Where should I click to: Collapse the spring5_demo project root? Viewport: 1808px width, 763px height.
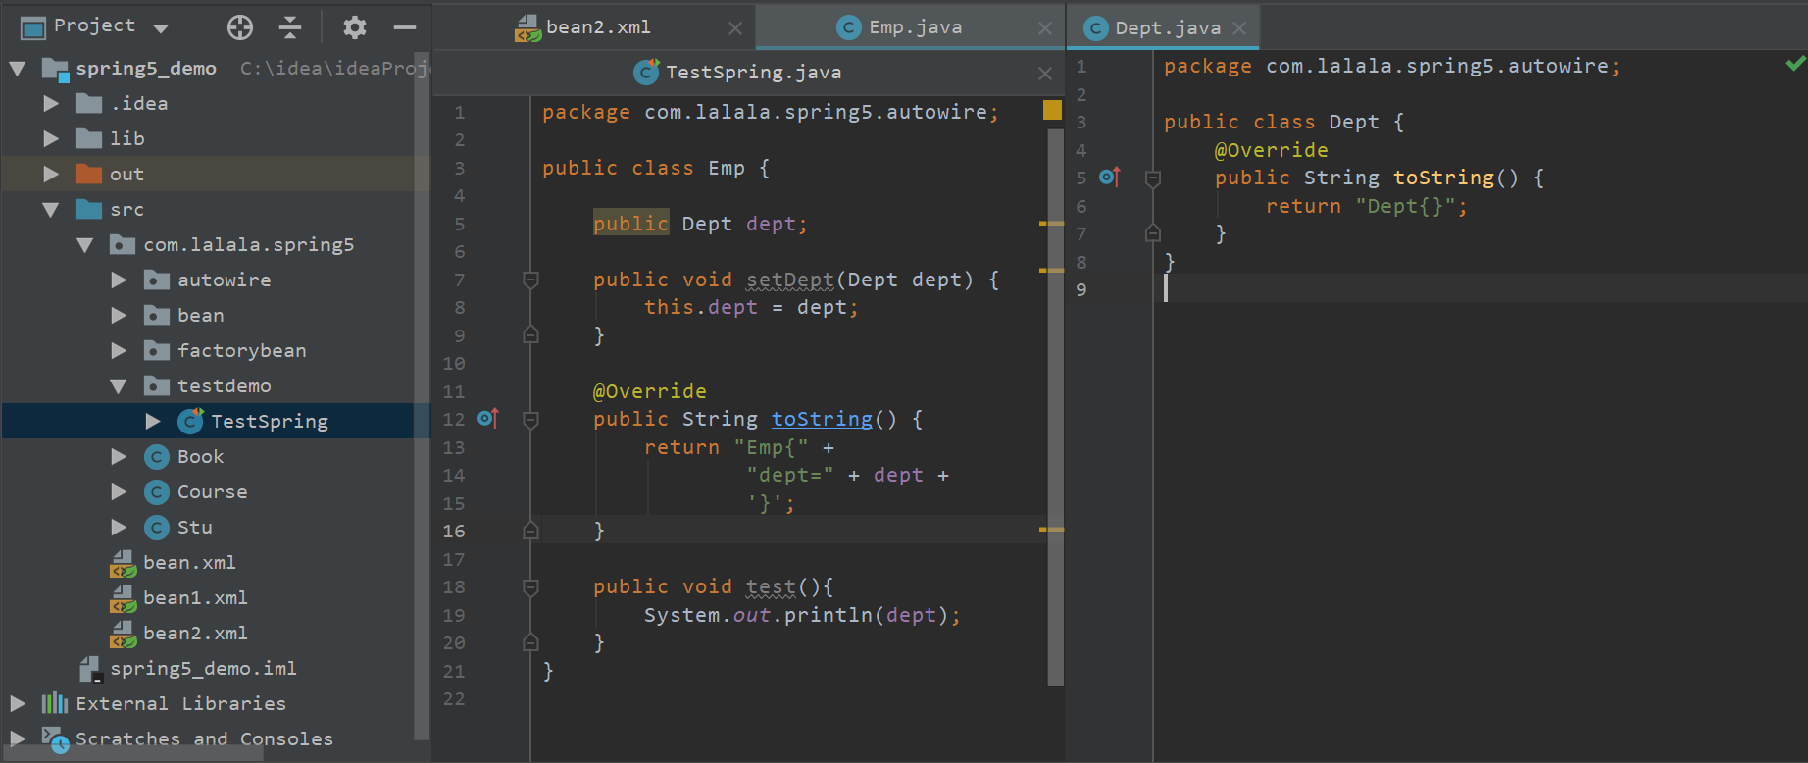pos(18,69)
